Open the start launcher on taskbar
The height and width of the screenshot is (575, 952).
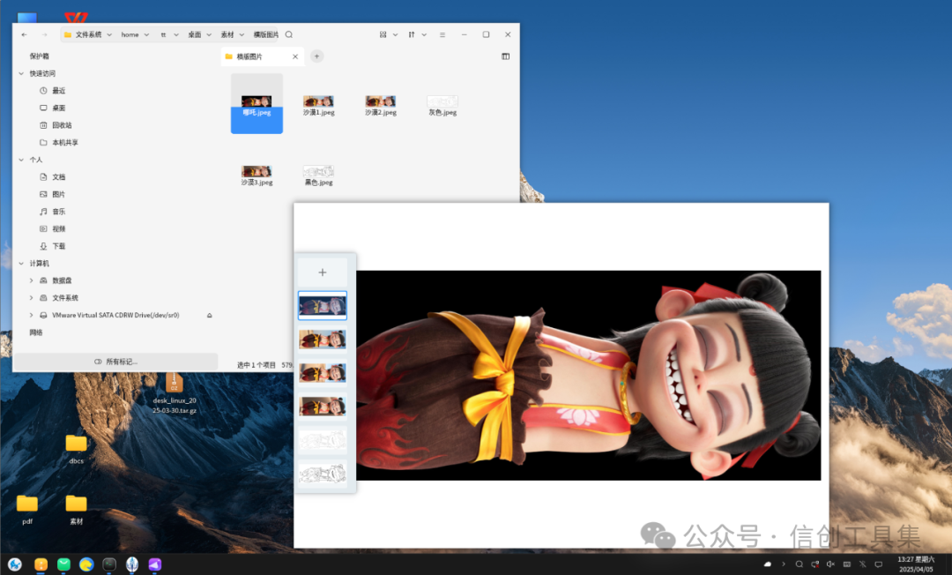point(15,564)
